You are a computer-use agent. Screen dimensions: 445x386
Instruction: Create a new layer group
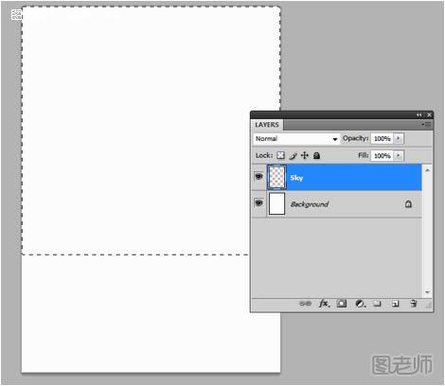[x=377, y=304]
